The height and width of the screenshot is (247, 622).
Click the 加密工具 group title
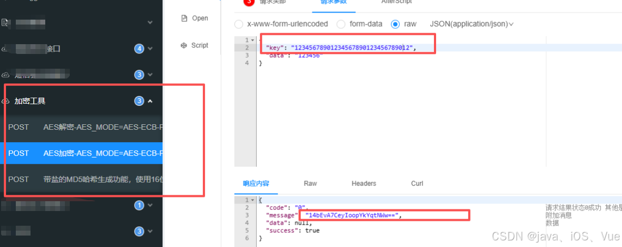click(30, 101)
